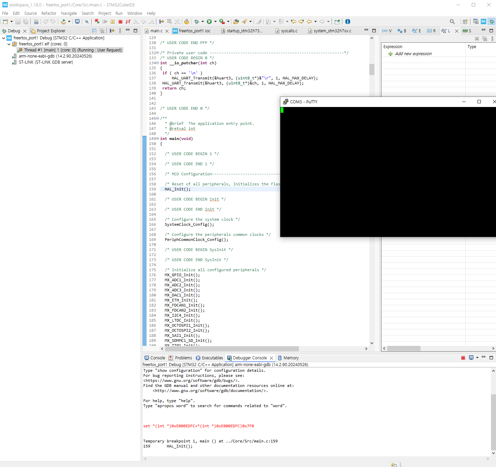Image resolution: width=496 pixels, height=467 pixels.
Task: Click the Search magnifier icon
Action: click(452, 22)
